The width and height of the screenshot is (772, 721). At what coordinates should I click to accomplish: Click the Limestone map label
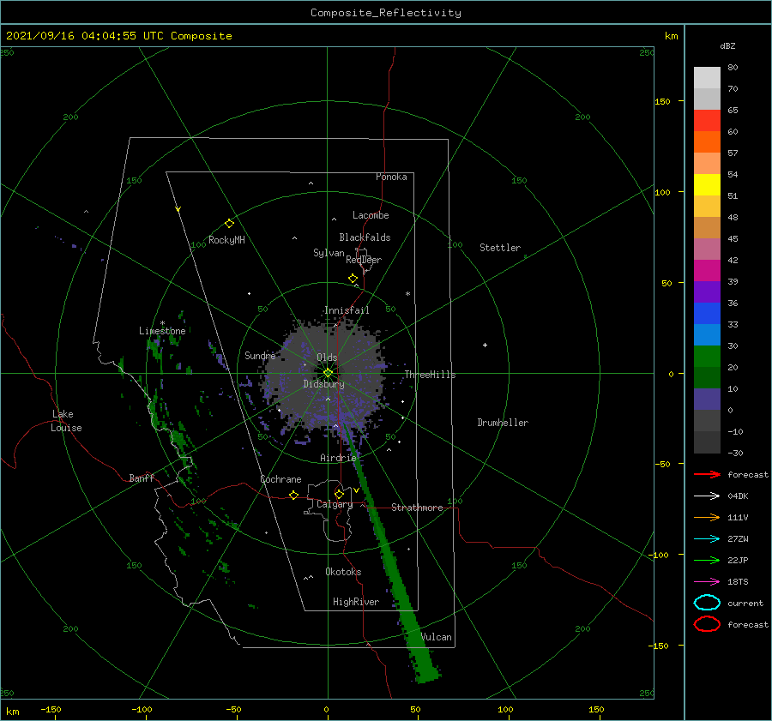click(162, 331)
